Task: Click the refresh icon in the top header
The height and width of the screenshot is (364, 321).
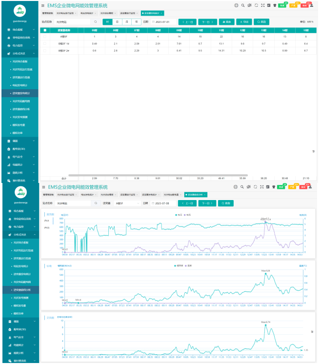Action: [256, 5]
